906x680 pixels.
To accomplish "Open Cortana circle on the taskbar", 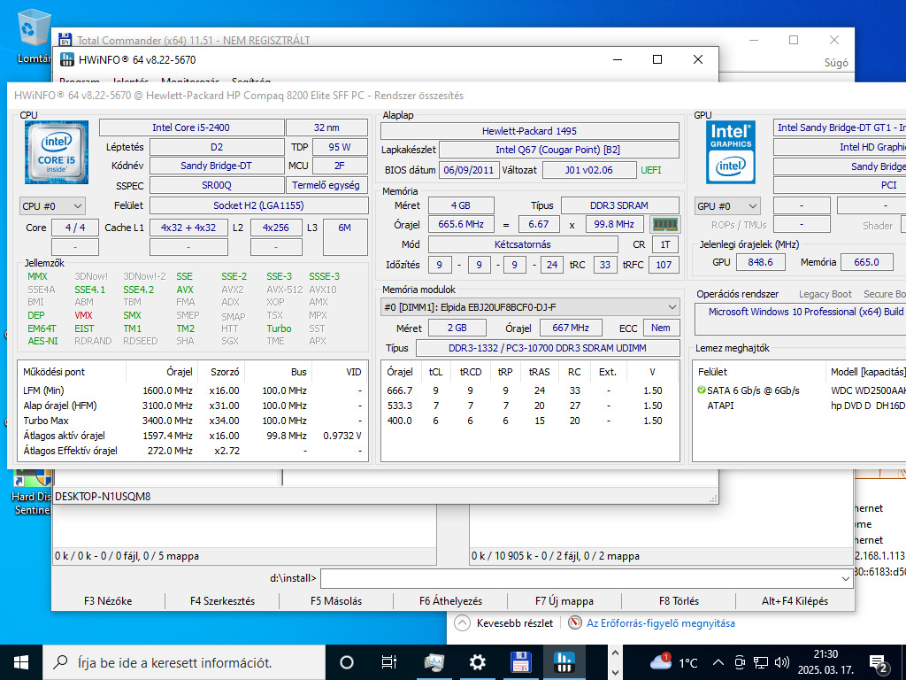I will [347, 662].
